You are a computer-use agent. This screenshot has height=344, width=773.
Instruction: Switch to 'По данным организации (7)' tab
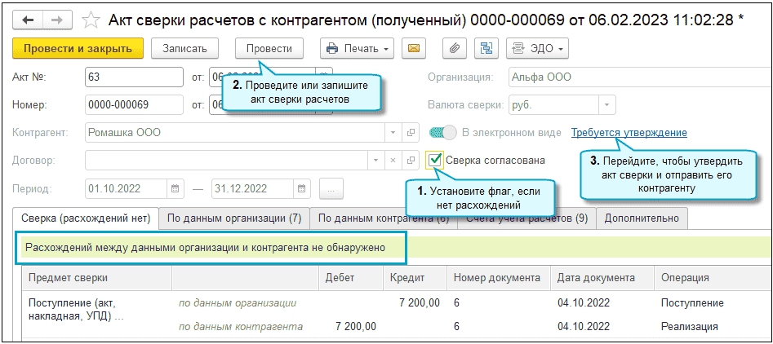234,218
